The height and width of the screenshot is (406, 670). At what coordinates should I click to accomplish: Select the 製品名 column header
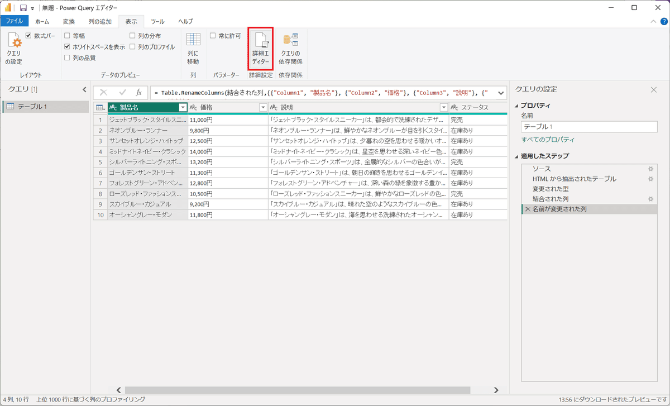(147, 108)
